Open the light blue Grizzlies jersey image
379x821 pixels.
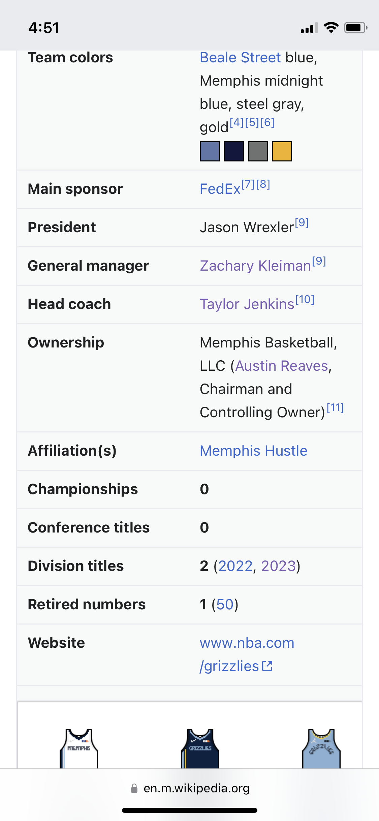tap(321, 749)
